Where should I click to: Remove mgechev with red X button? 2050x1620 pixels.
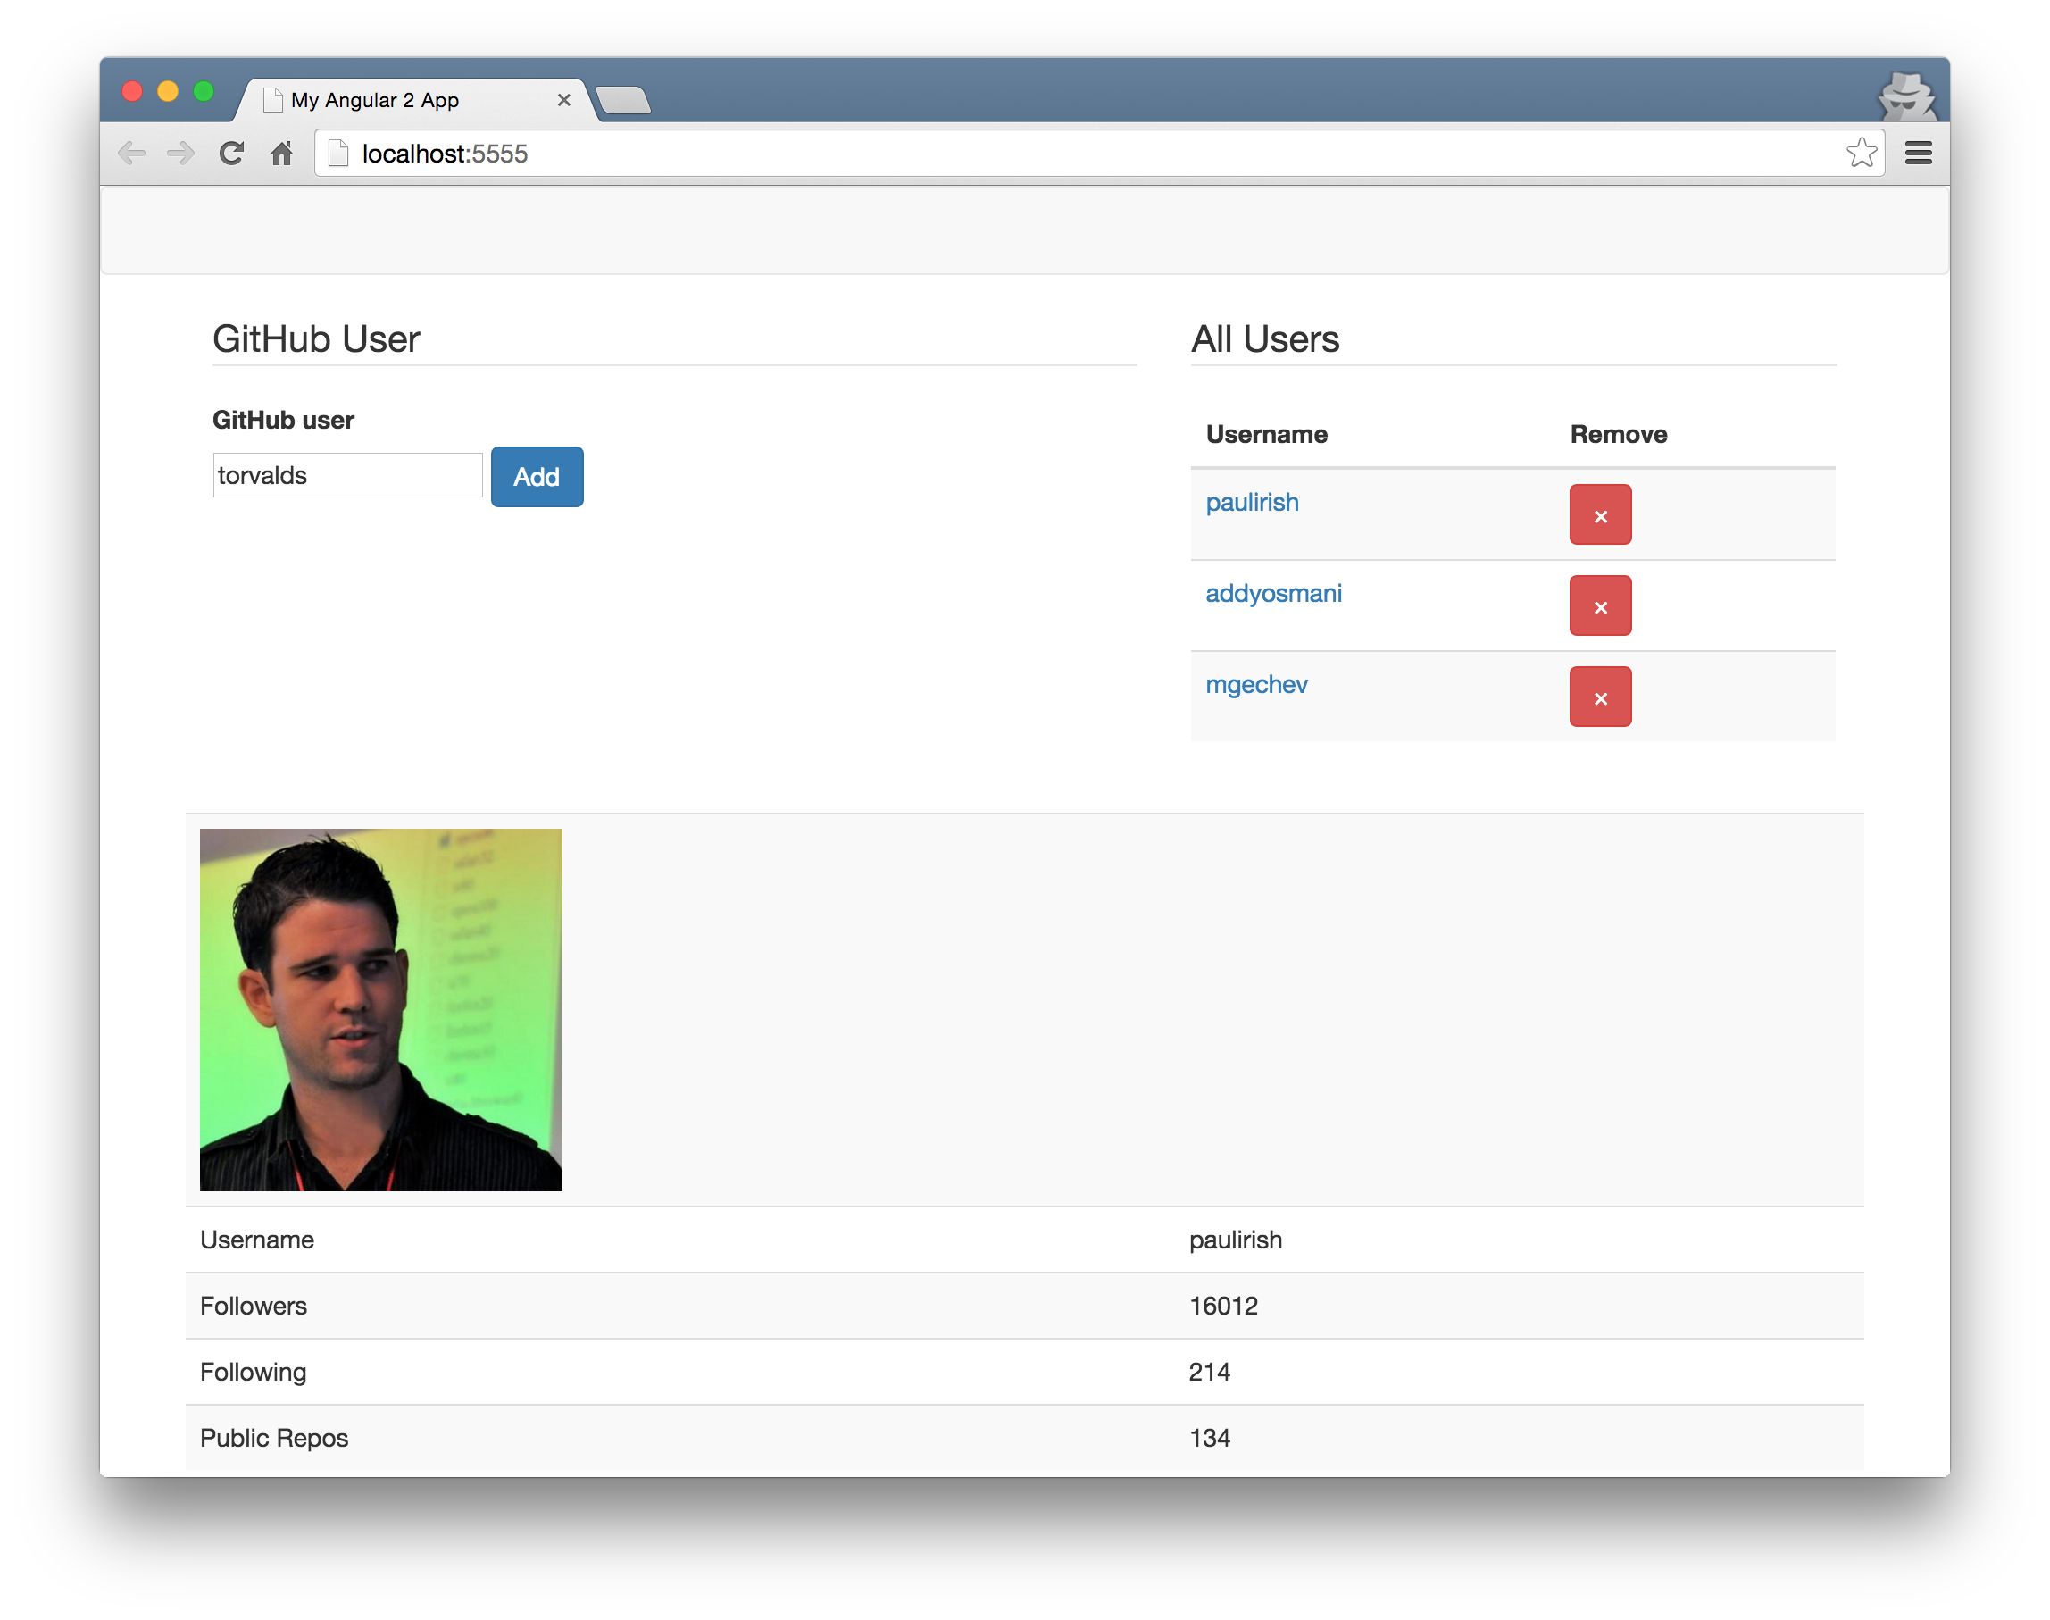[x=1600, y=697]
